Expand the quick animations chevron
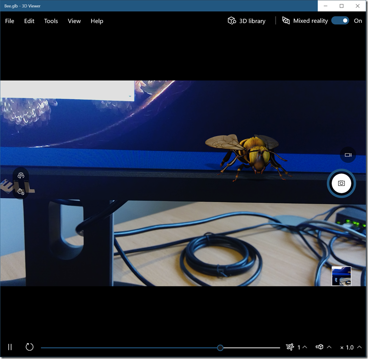The height and width of the screenshot is (359, 368). pyautogui.click(x=329, y=347)
